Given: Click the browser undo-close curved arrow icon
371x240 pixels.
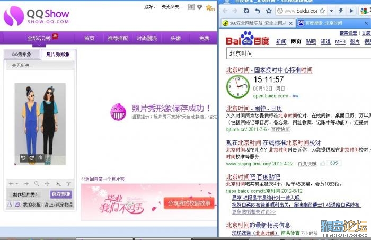Looking at the screenshot, I should pos(258,11).
